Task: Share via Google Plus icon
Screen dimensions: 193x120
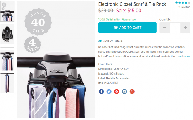Action: 132,92
